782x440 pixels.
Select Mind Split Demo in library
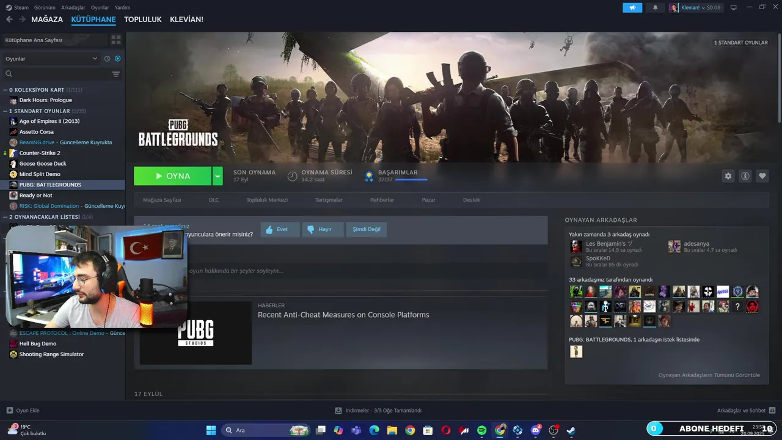click(40, 174)
